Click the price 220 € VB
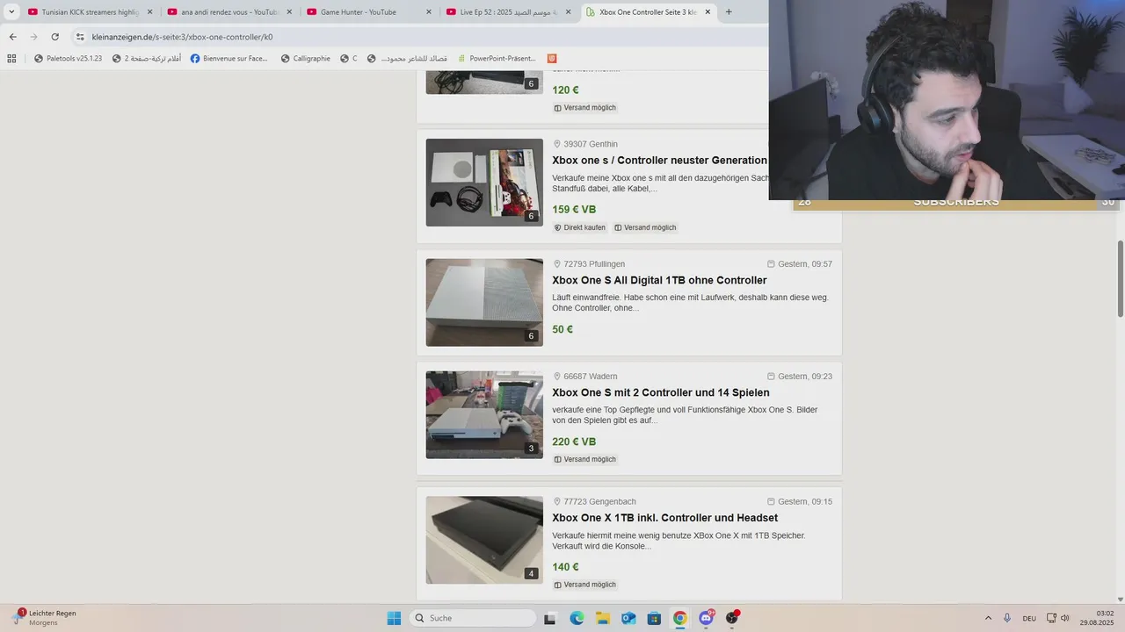Image resolution: width=1125 pixels, height=632 pixels. [x=574, y=442]
